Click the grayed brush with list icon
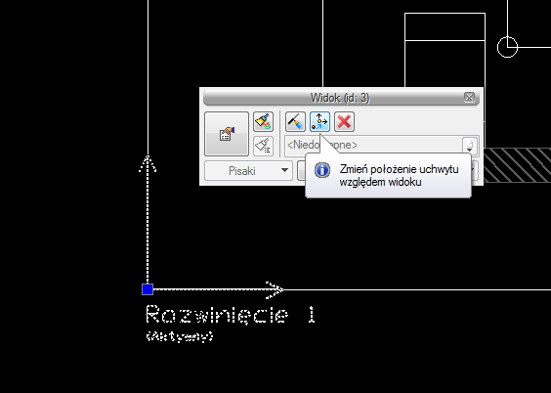 pyautogui.click(x=263, y=147)
